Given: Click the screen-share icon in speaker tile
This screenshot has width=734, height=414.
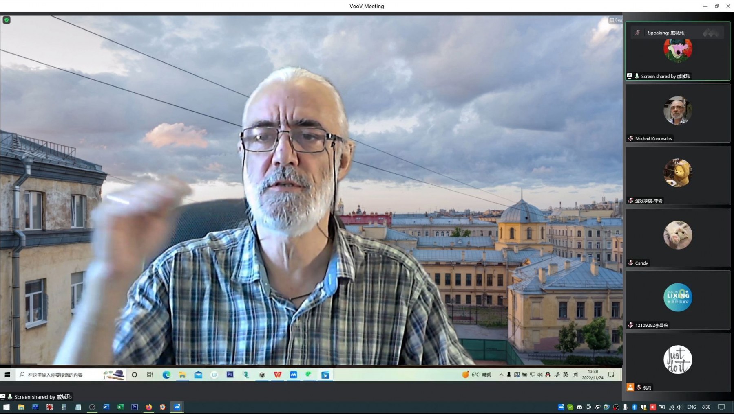Looking at the screenshot, I should [630, 76].
